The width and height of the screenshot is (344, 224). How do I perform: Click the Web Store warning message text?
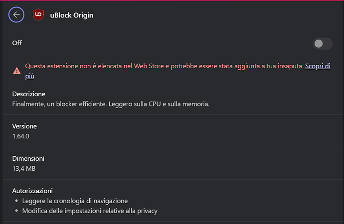[x=165, y=66]
